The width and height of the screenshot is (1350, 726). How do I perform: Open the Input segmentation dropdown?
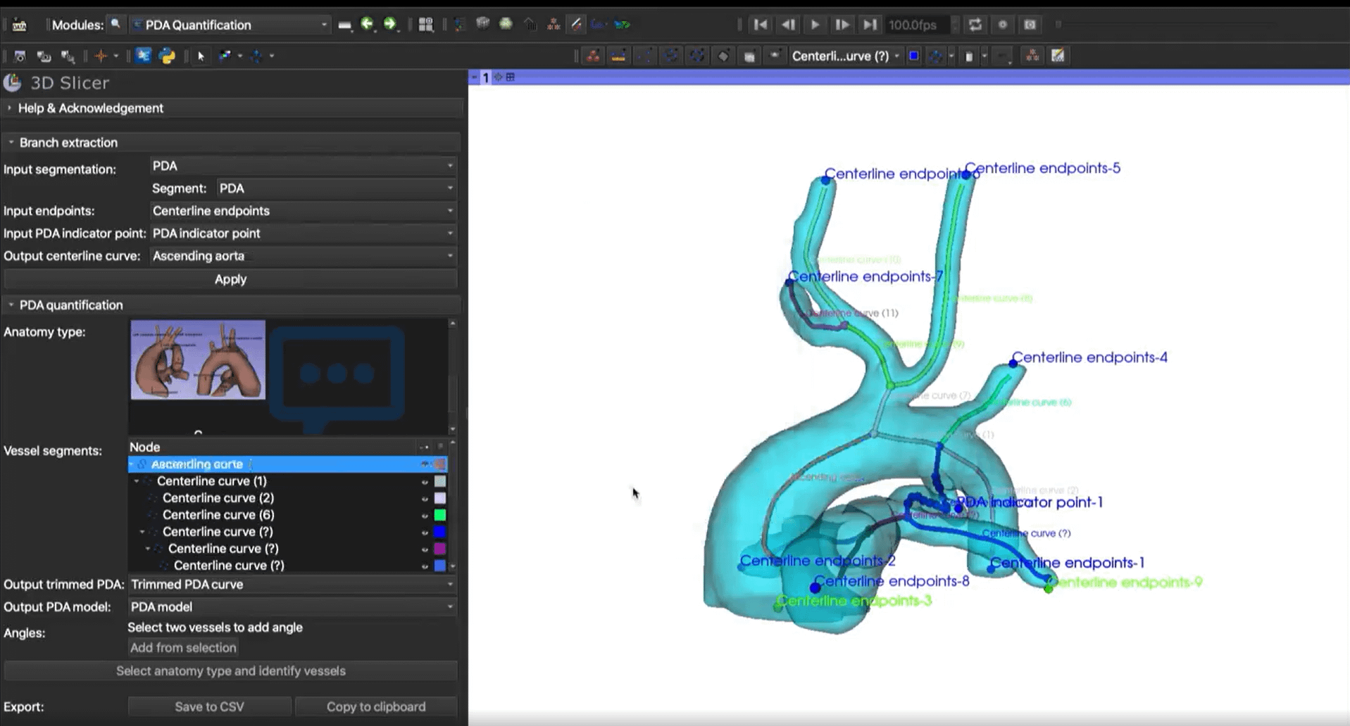(303, 166)
